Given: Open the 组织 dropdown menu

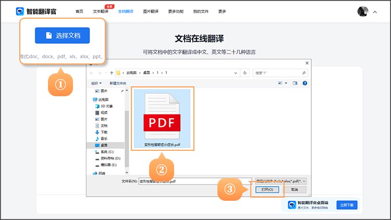Looking at the screenshot, I should pos(95,83).
